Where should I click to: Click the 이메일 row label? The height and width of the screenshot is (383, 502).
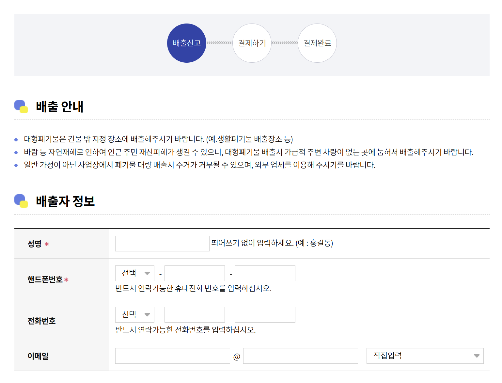pos(38,356)
